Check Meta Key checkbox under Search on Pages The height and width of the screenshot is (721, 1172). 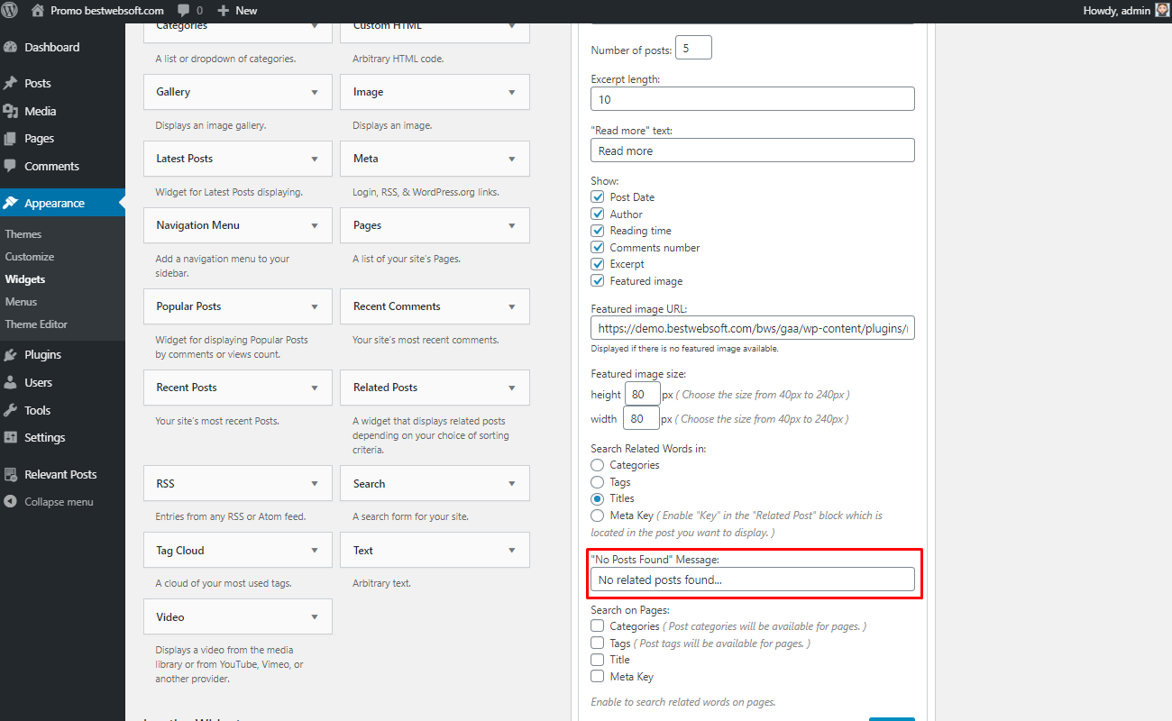[x=598, y=676]
